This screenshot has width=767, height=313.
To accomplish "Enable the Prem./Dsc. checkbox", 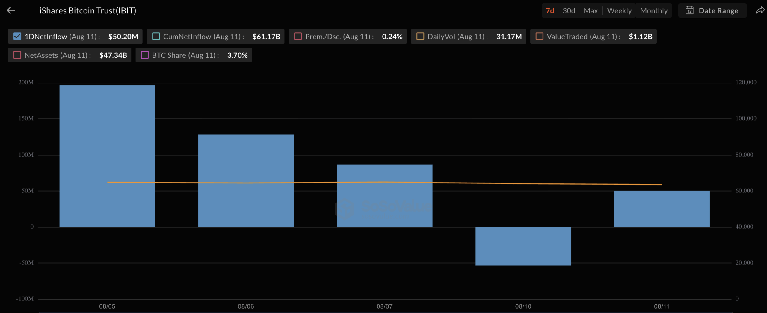I will [298, 37].
